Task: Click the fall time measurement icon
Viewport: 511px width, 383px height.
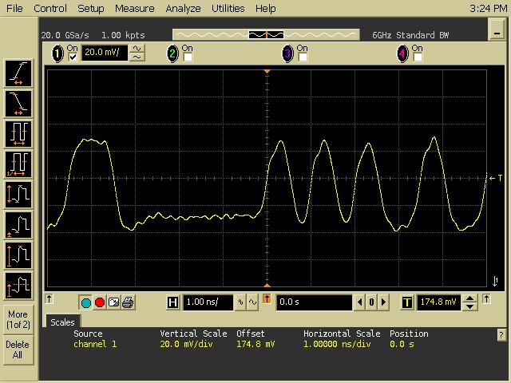Action: click(x=18, y=103)
